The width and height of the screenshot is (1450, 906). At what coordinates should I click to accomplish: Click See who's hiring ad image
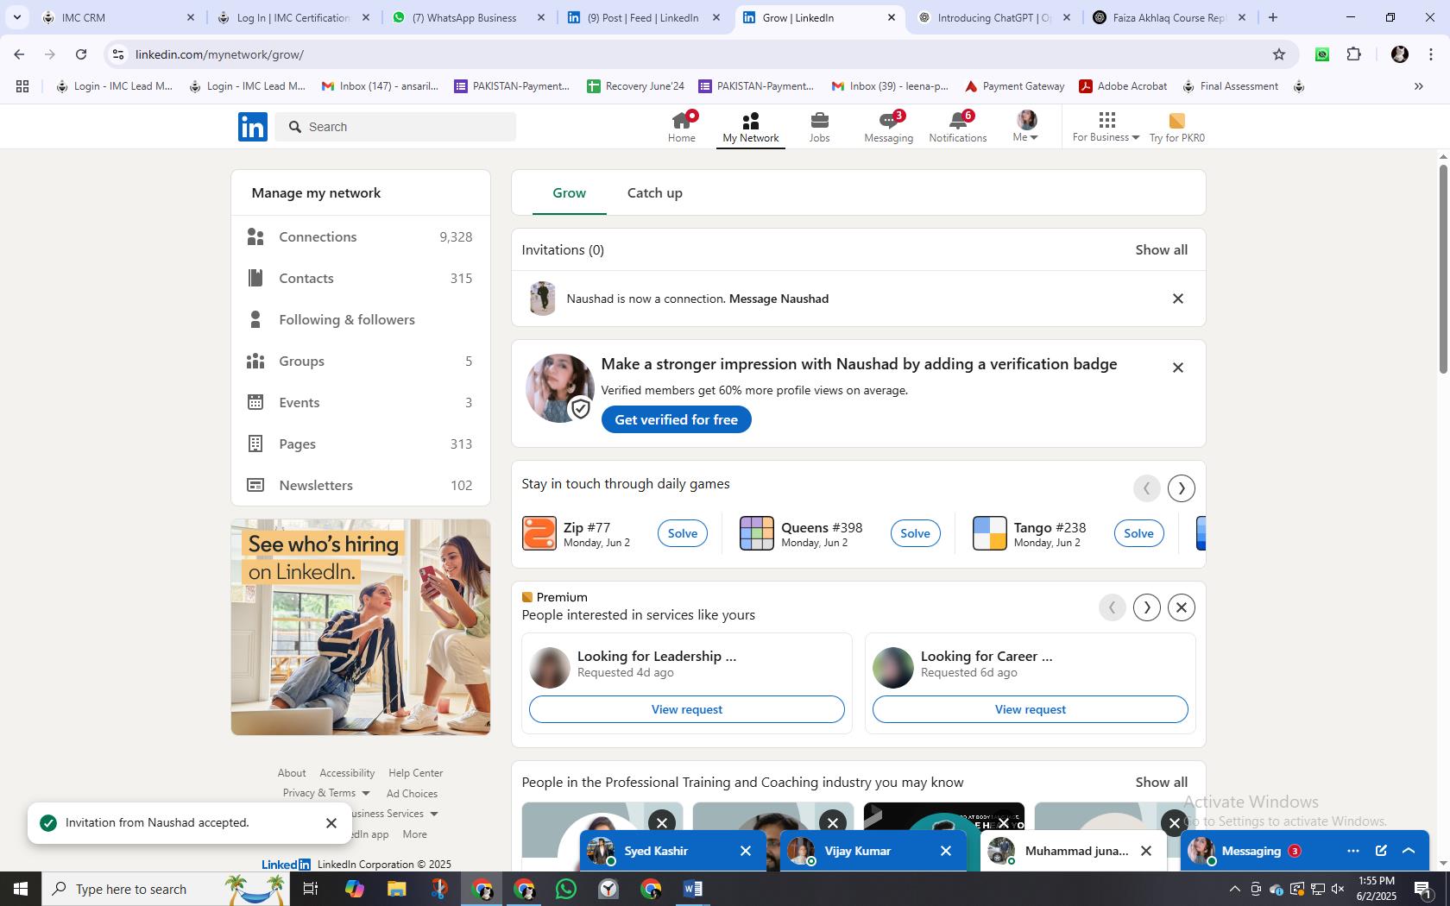[x=360, y=627]
